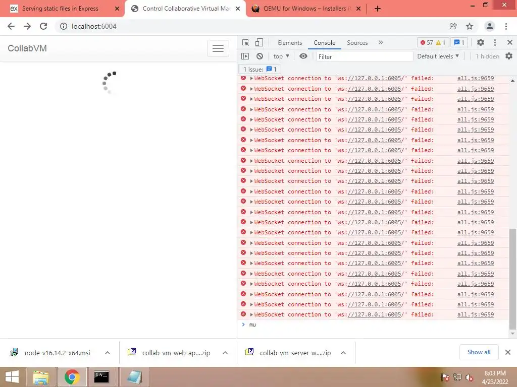Viewport: 517px width, 387px height.
Task: Open the Chrome profile avatar
Action: tap(490, 26)
